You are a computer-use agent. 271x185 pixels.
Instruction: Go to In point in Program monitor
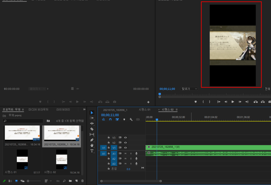[219, 102]
